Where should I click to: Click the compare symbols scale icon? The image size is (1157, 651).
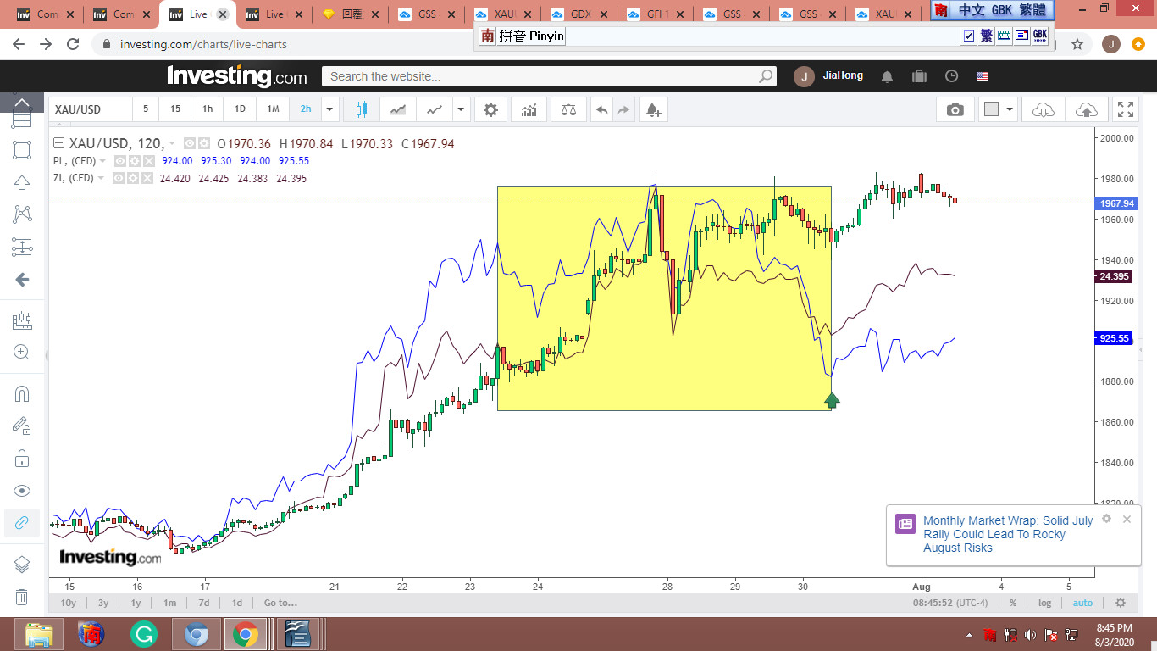[568, 109]
